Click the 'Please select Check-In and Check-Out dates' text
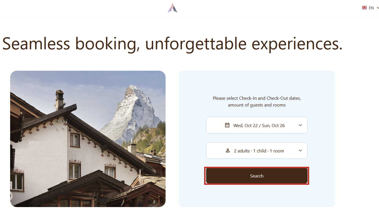379x211 pixels. point(257,98)
